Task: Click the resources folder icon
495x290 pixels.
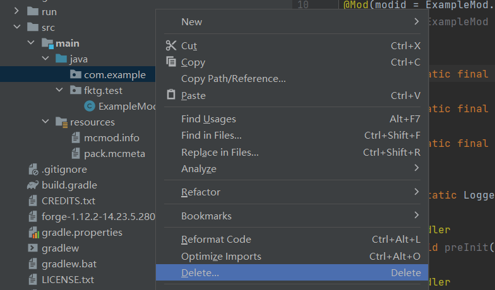Action: coord(61,122)
